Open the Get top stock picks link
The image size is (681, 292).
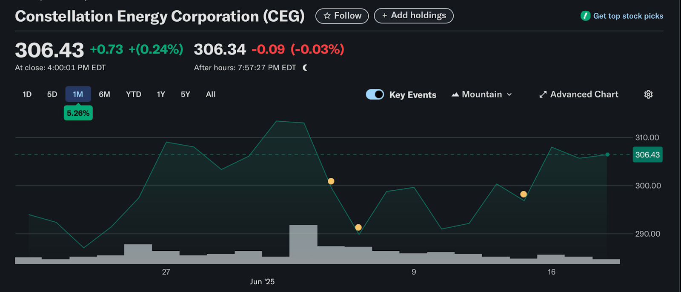(x=628, y=16)
